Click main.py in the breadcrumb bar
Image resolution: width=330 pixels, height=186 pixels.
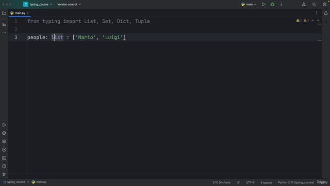(x=39, y=182)
